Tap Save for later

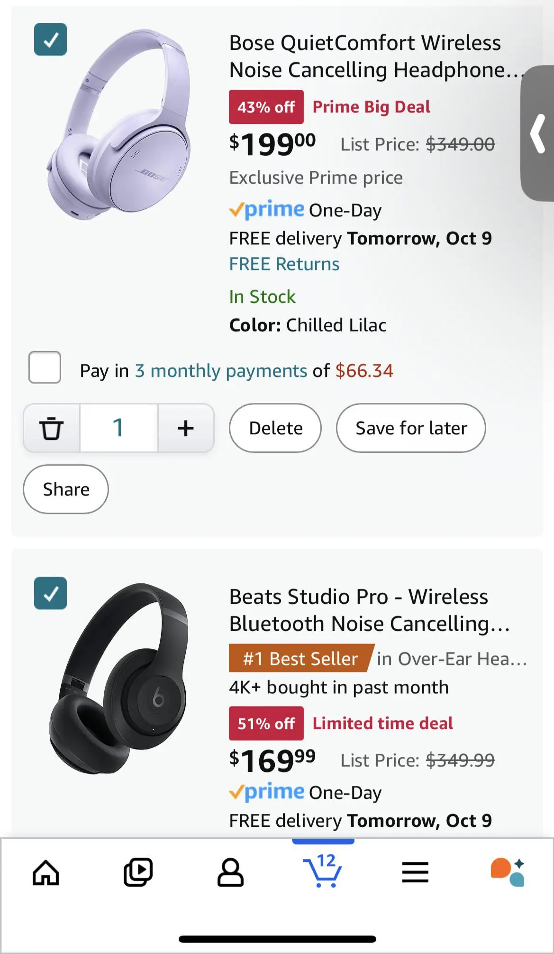point(410,428)
